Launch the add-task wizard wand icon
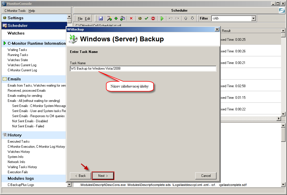This screenshot has height=195, width=287. (x=110, y=18)
